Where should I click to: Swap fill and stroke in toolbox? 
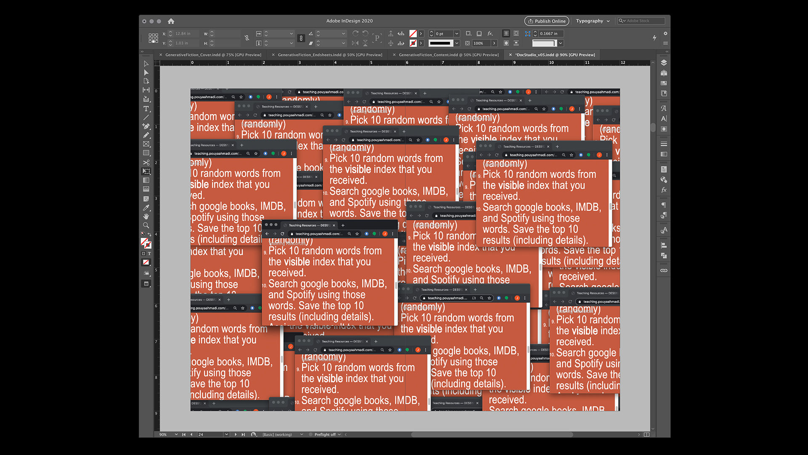pyautogui.click(x=149, y=235)
